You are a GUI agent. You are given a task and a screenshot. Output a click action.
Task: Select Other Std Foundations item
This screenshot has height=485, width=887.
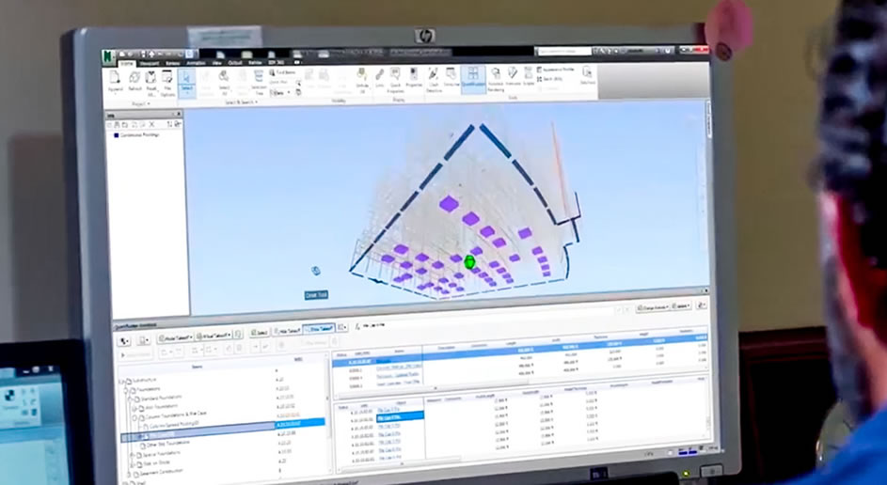[x=168, y=444]
